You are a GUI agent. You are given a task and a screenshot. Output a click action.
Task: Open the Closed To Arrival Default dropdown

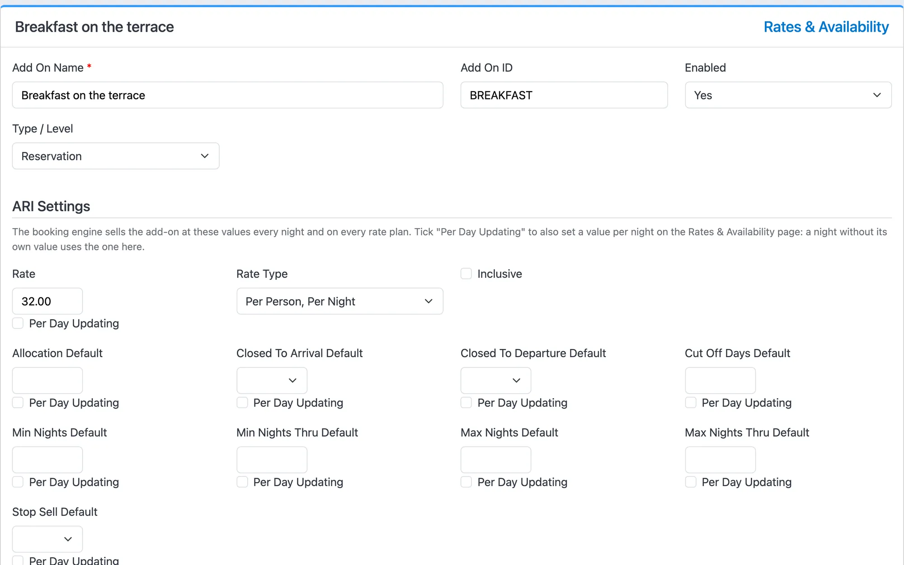[272, 380]
